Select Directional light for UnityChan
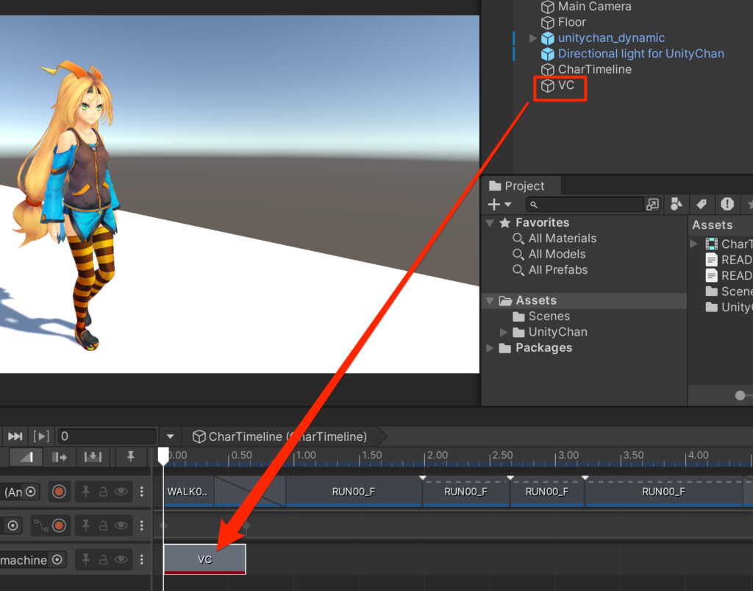 (632, 54)
